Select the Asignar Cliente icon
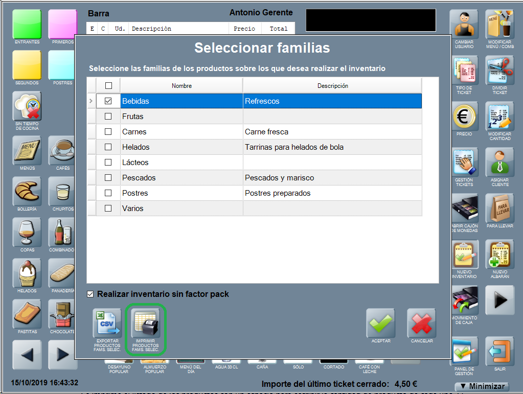The width and height of the screenshot is (523, 394). click(x=499, y=163)
